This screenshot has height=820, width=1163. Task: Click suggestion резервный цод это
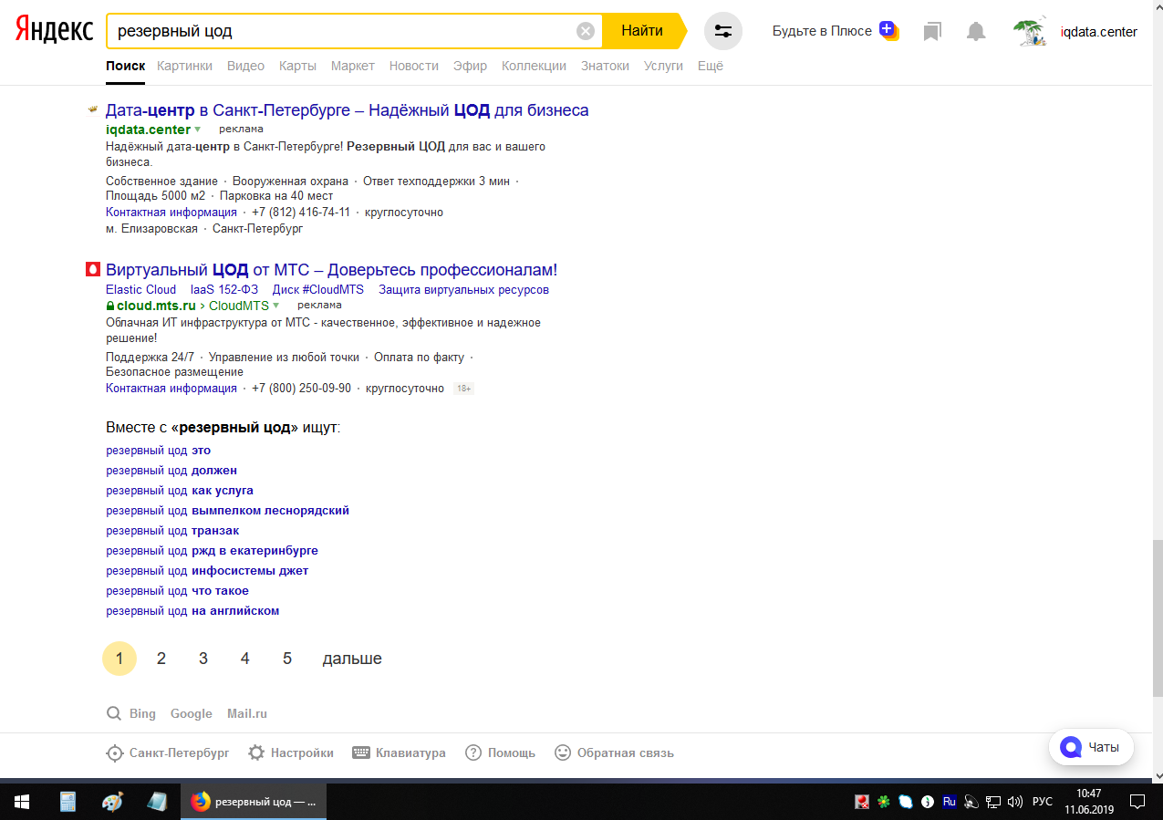158,451
